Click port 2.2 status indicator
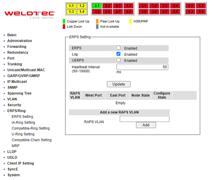This screenshot has width=210, height=180. (x=108, y=6)
